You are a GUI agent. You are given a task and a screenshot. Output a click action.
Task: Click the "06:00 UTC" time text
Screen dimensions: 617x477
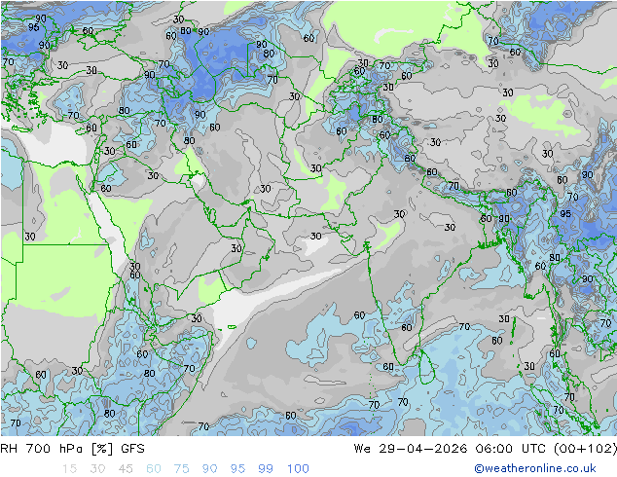coord(511,449)
